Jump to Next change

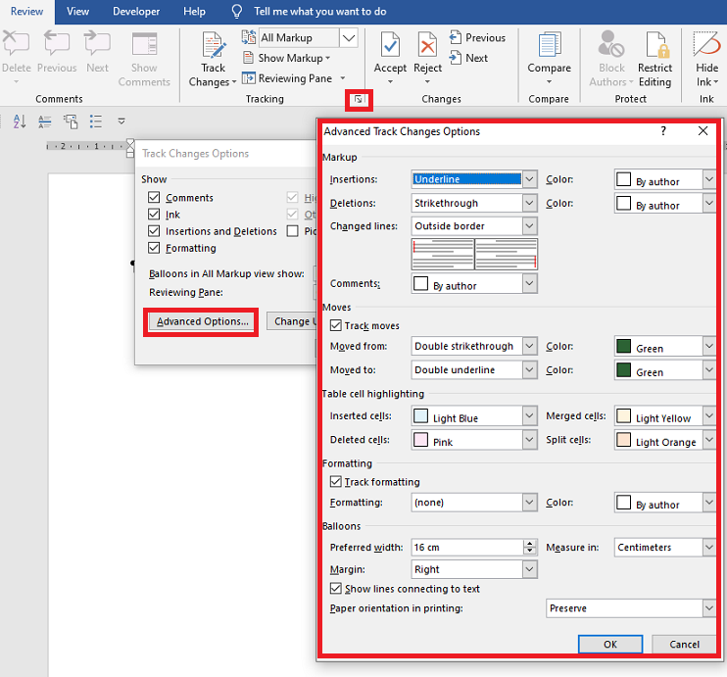click(468, 58)
